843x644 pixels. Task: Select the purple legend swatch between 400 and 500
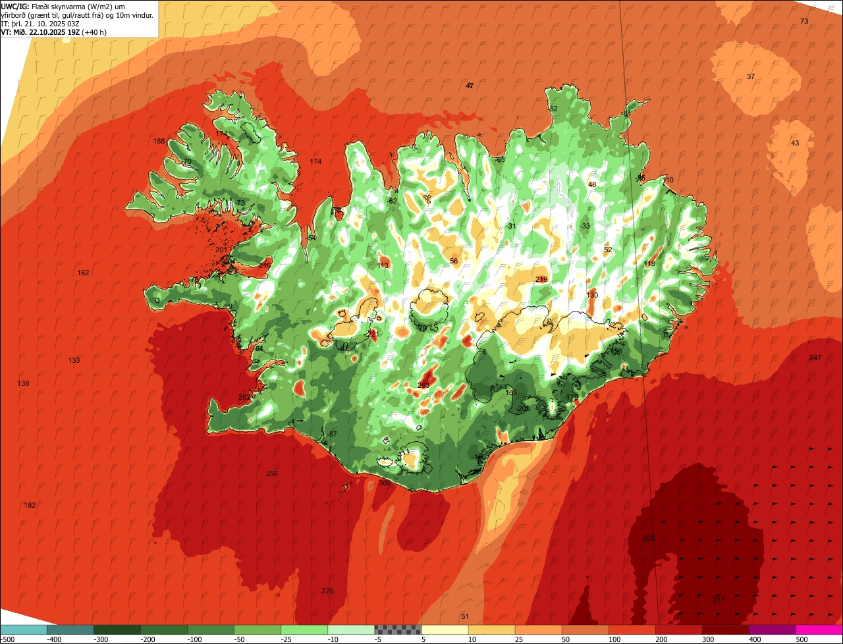tap(773, 630)
